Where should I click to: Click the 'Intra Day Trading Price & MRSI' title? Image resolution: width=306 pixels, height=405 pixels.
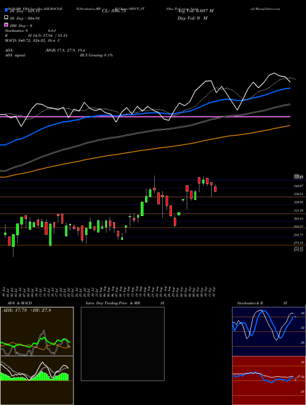(x=125, y=303)
